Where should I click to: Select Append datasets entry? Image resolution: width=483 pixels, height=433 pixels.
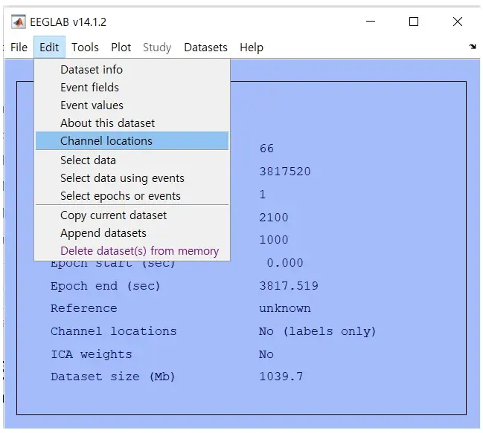coord(103,233)
